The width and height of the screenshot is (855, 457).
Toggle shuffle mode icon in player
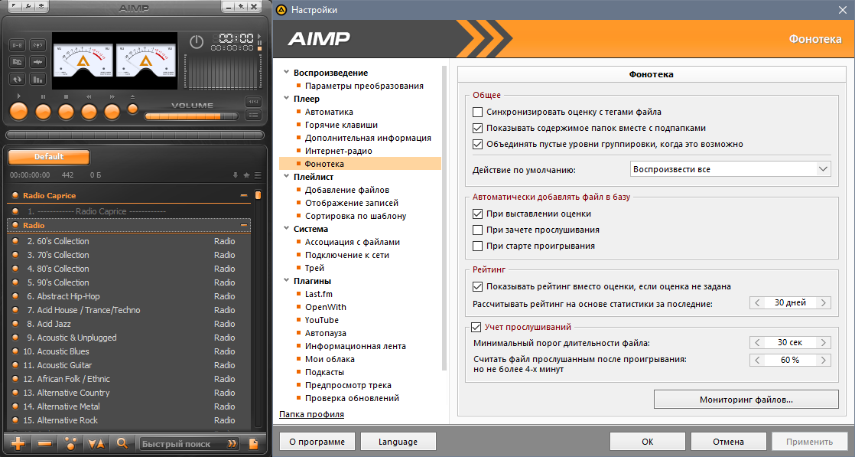[x=18, y=62]
